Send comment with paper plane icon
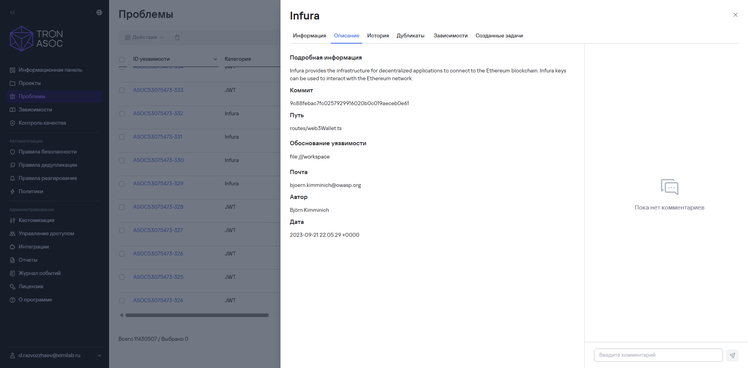The width and height of the screenshot is (748, 368). point(732,355)
